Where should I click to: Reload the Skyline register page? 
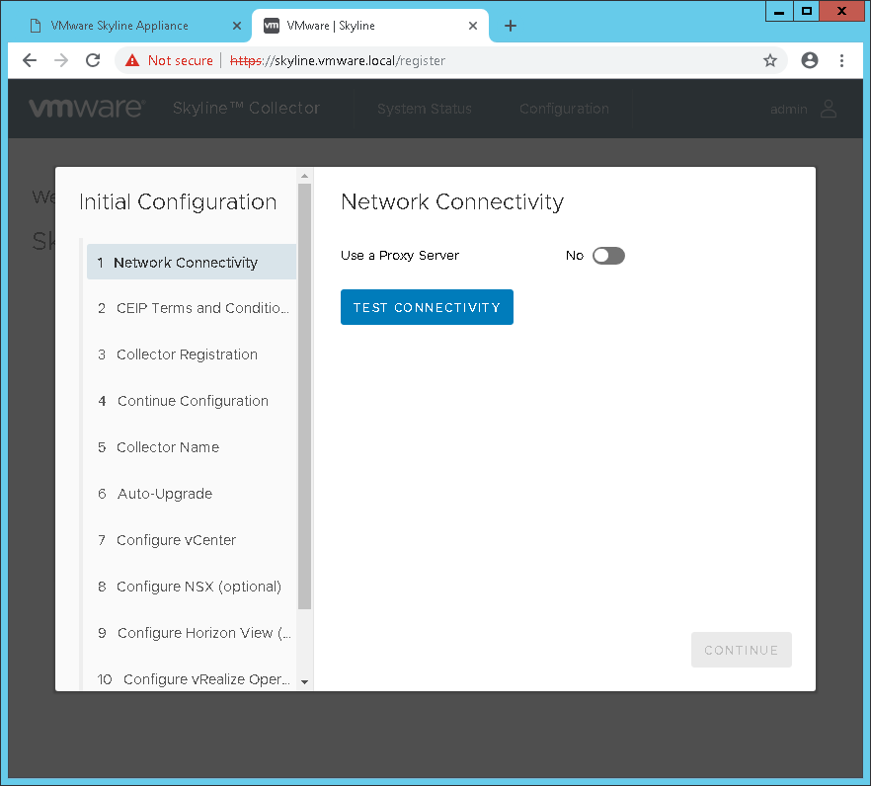pos(93,60)
